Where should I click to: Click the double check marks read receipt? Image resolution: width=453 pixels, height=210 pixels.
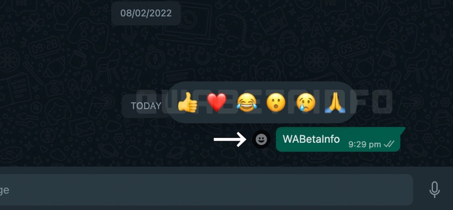(389, 144)
